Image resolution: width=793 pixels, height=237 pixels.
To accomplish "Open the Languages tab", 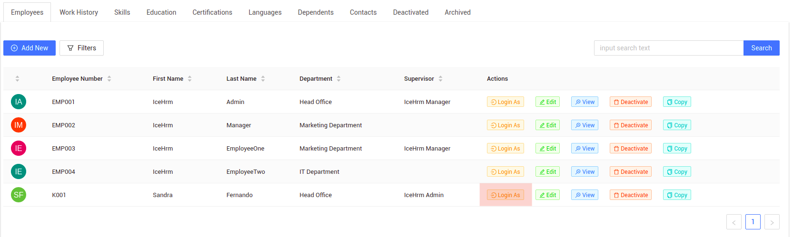I will pyautogui.click(x=265, y=12).
